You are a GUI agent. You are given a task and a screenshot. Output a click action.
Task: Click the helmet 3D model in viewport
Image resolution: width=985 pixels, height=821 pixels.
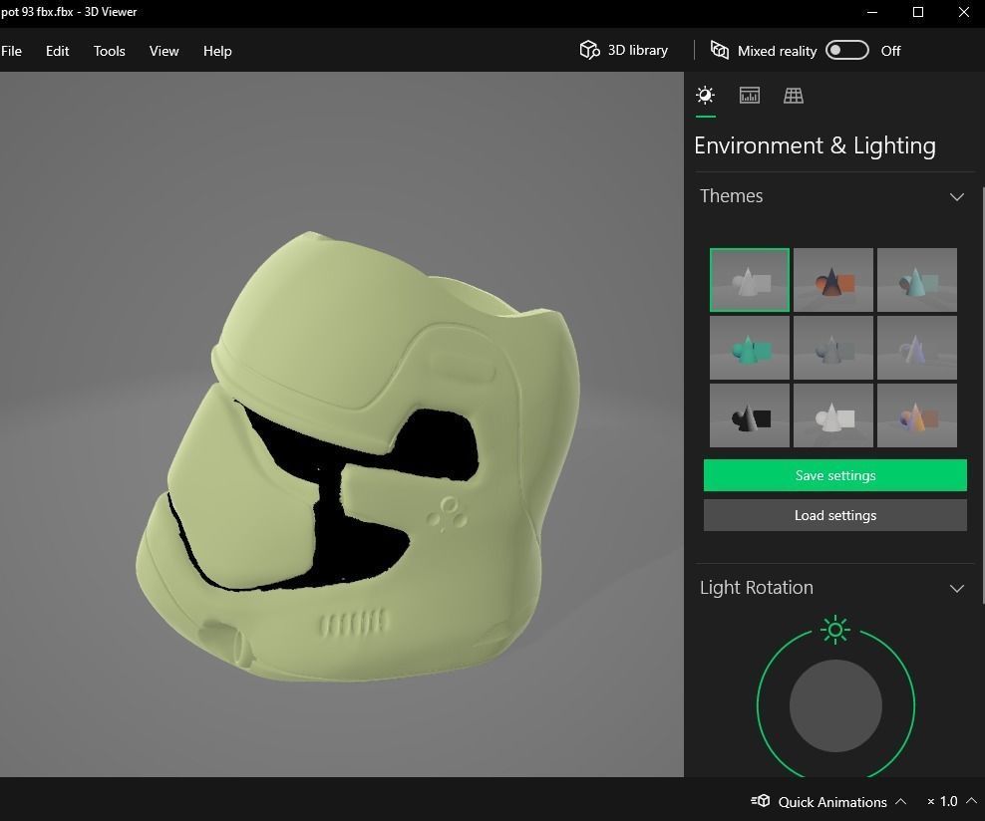(x=358, y=458)
